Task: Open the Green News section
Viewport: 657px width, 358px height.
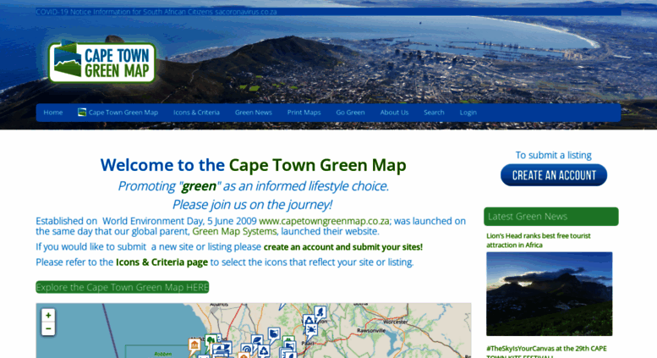Action: click(x=253, y=113)
